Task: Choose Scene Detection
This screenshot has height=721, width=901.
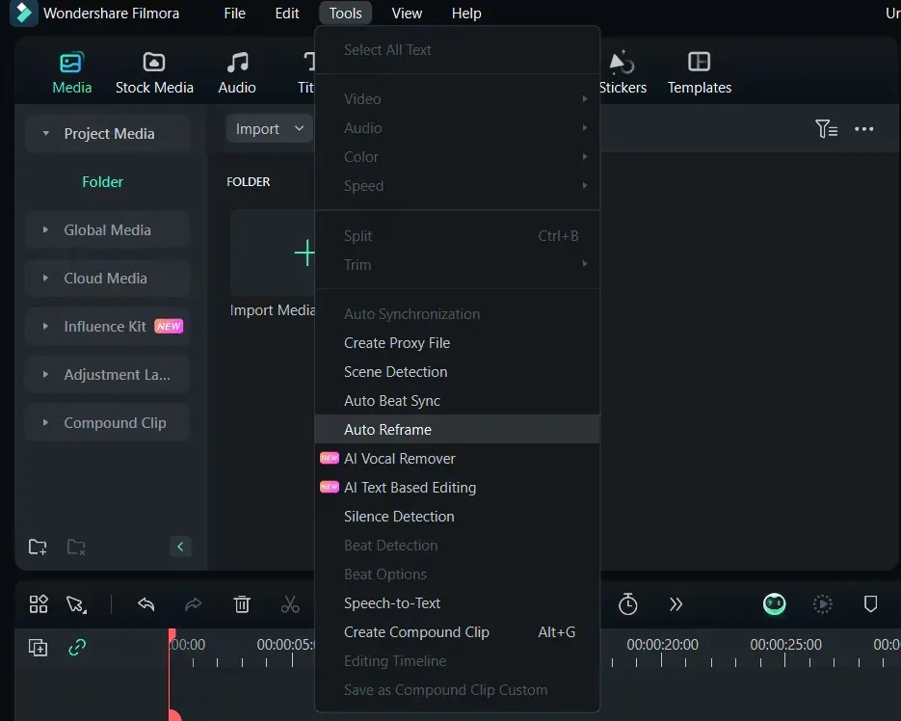Action: pyautogui.click(x=458, y=371)
